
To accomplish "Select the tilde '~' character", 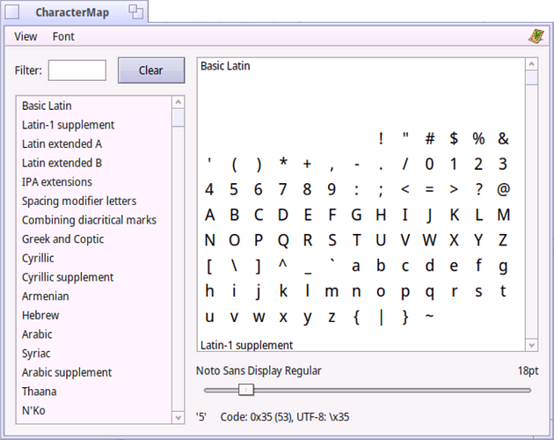I will (430, 316).
